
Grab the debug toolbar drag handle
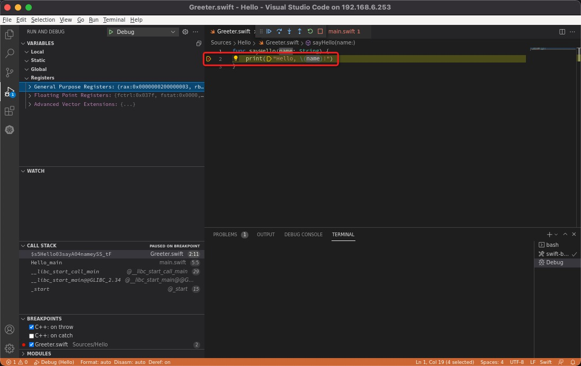pyautogui.click(x=261, y=31)
